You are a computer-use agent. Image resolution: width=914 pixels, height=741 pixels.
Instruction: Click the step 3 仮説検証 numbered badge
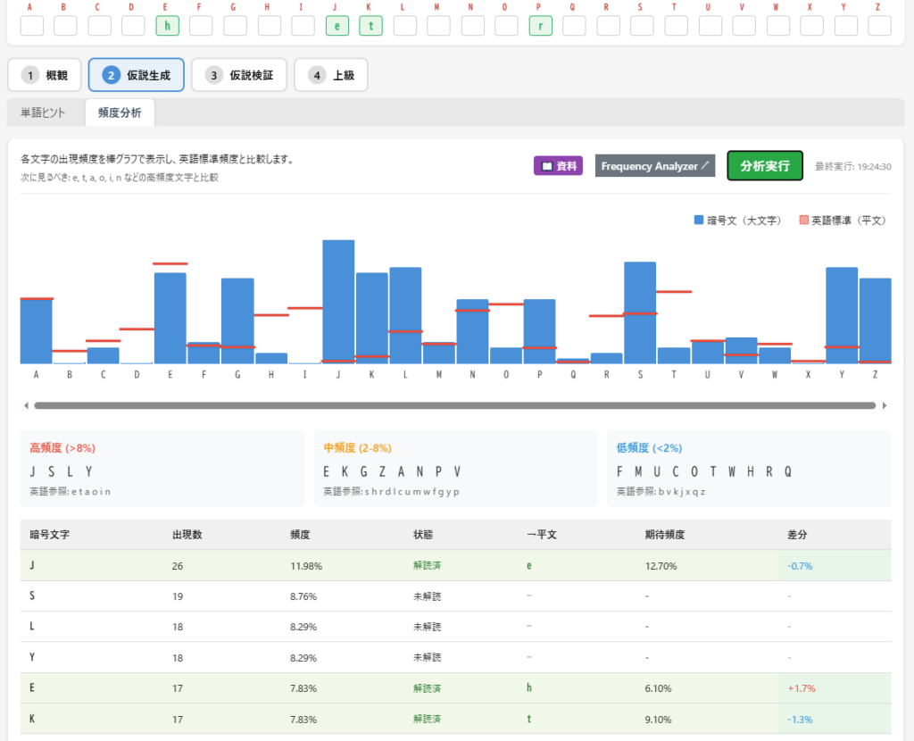point(213,76)
